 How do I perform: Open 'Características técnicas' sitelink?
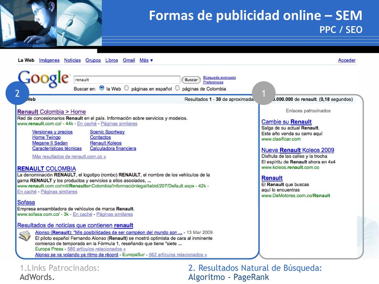pyautogui.click(x=57, y=148)
